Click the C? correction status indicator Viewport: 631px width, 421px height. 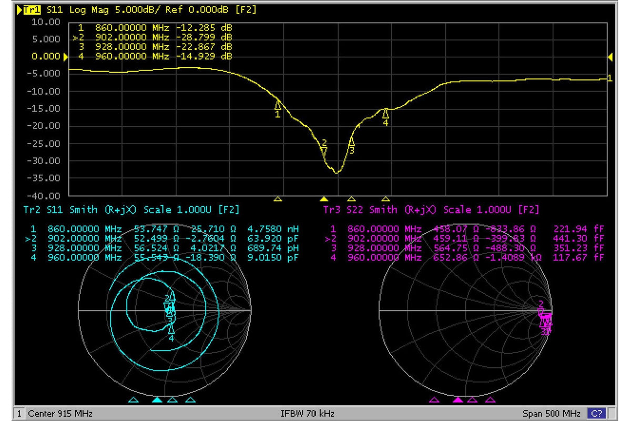(x=596, y=413)
